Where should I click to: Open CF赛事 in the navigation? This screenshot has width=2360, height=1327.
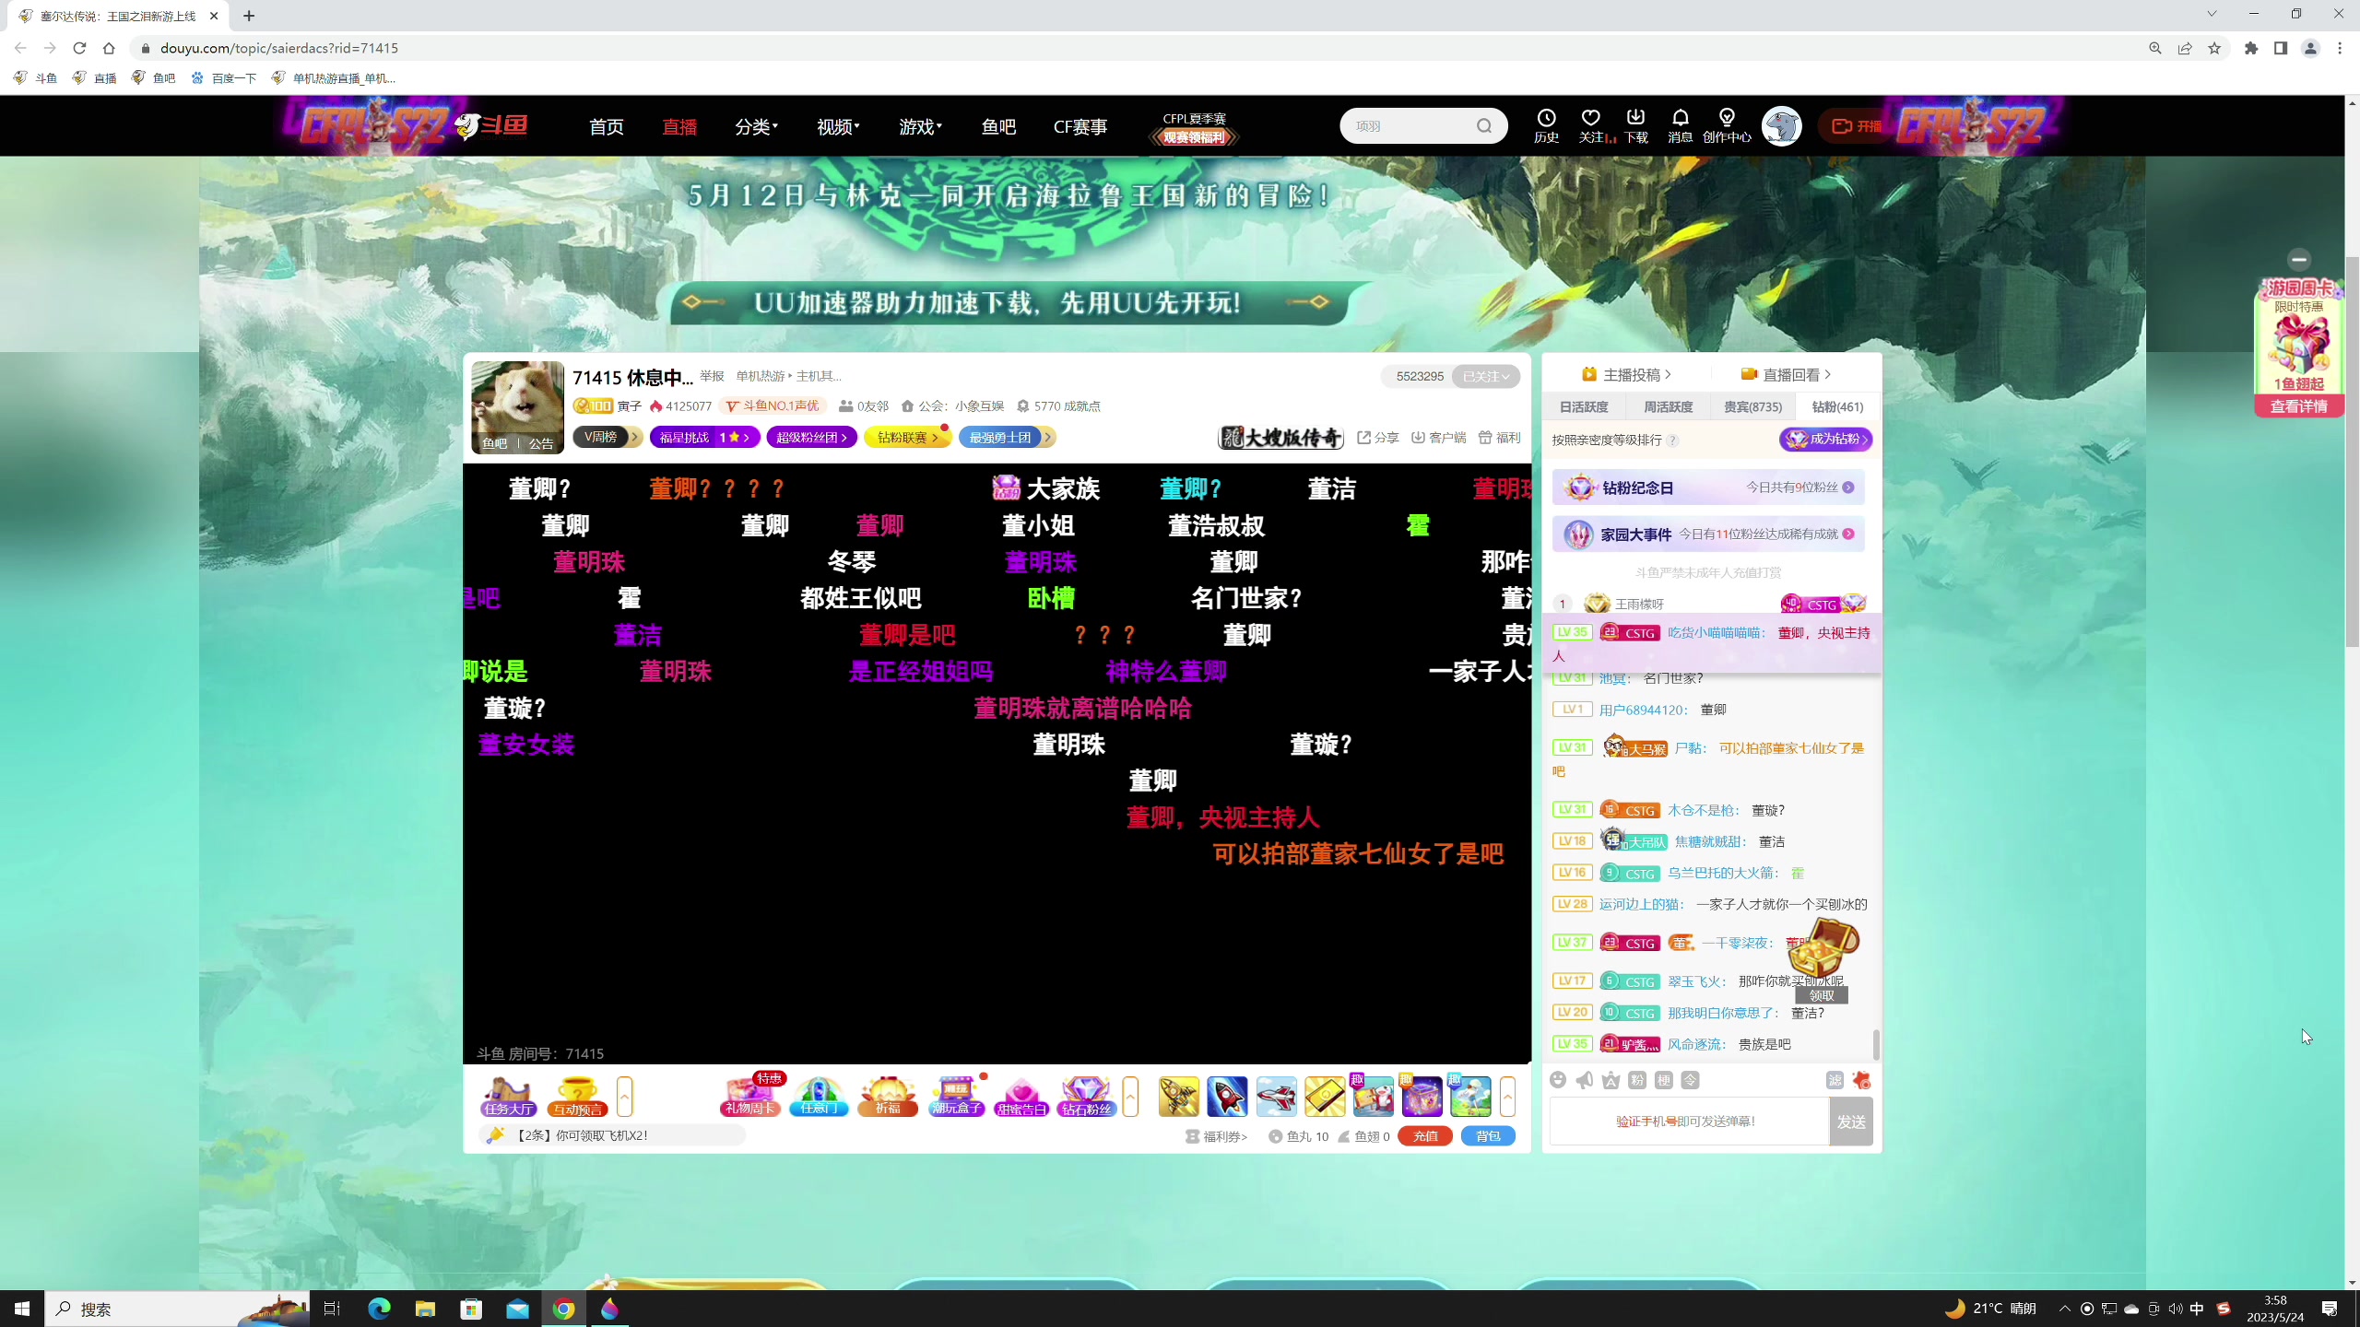[1080, 126]
